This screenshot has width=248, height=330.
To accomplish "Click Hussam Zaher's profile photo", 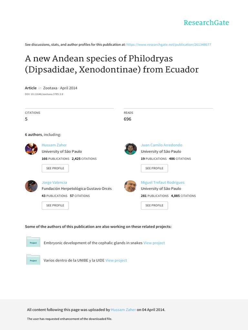I will pos(31,149).
